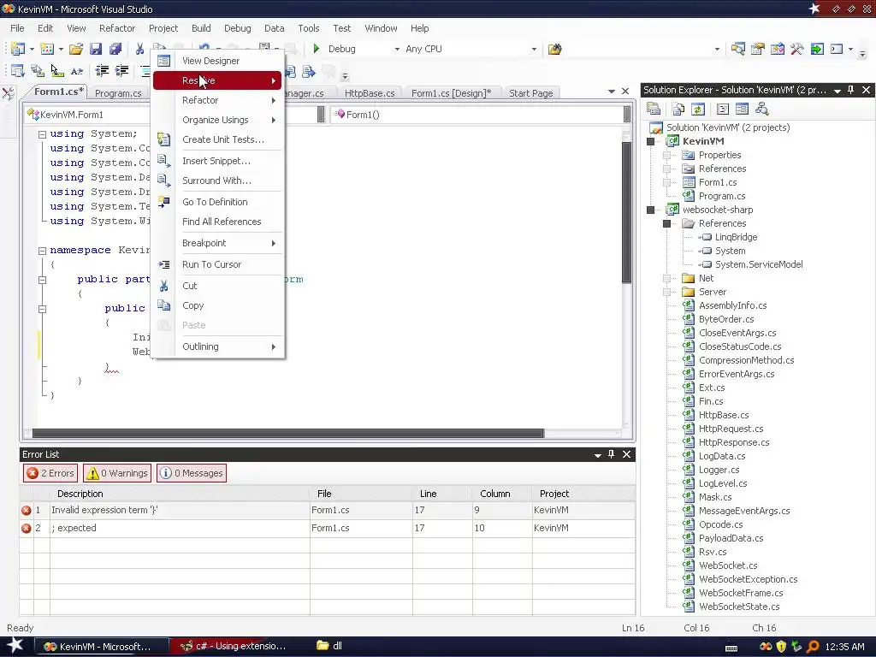The width and height of the screenshot is (876, 657).
Task: Save Form1.cs using the floppy icon
Action: point(96,49)
